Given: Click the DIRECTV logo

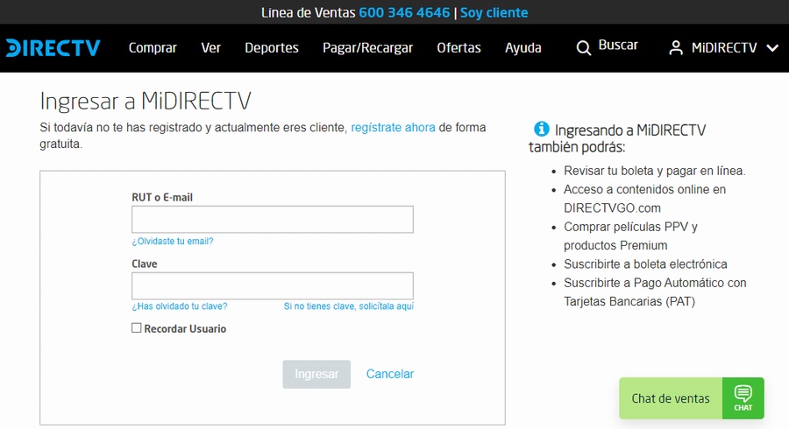Looking at the screenshot, I should [x=53, y=48].
